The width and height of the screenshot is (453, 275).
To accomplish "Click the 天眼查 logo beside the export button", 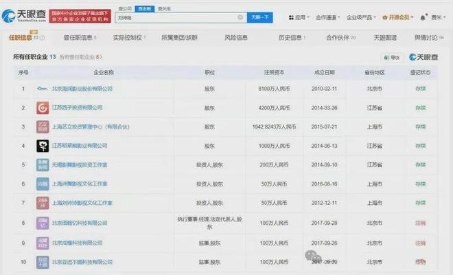I will pos(423,57).
